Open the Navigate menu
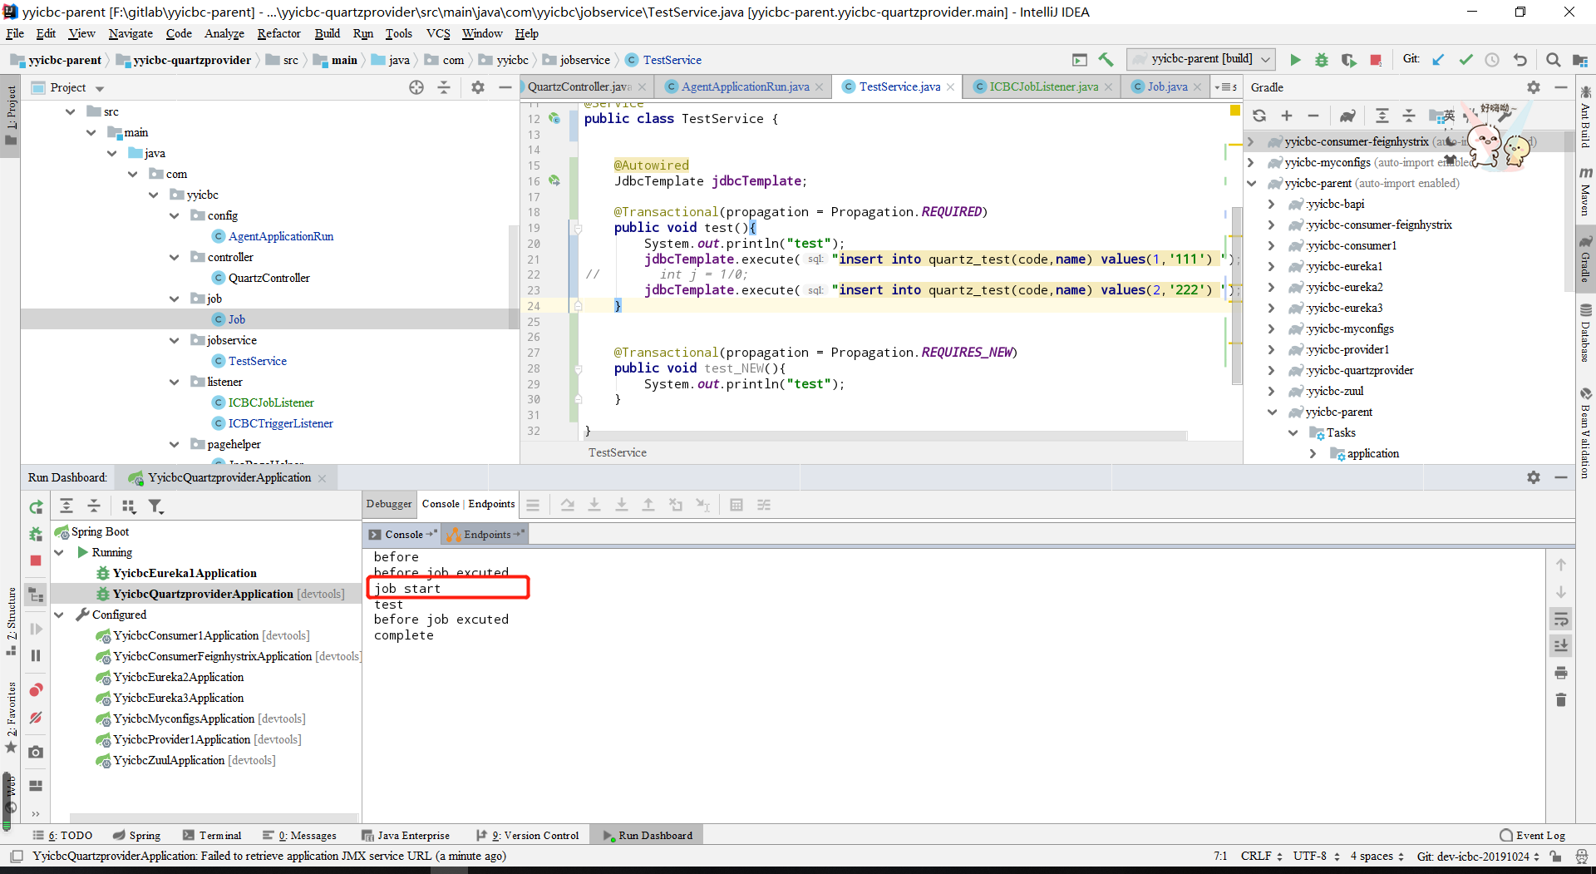Screen dimensions: 1596x874 click(131, 33)
